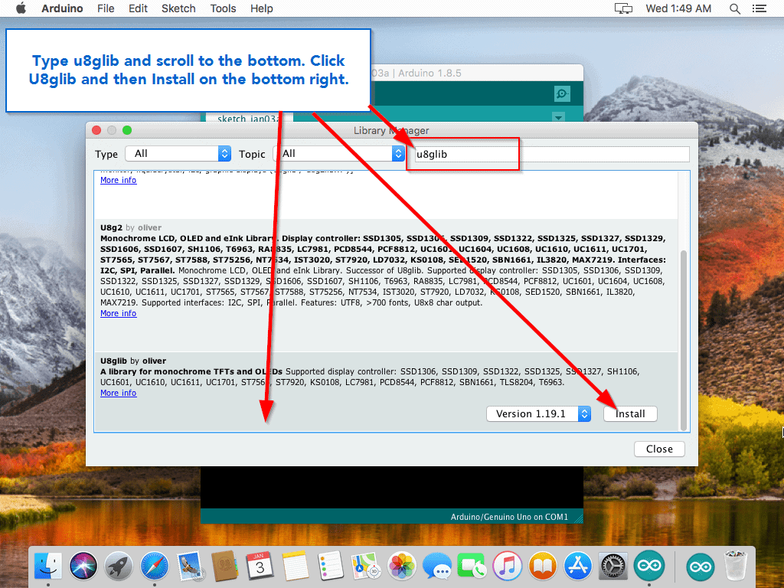Open the Help menu
Viewport: 784px width, 588px height.
click(262, 8)
